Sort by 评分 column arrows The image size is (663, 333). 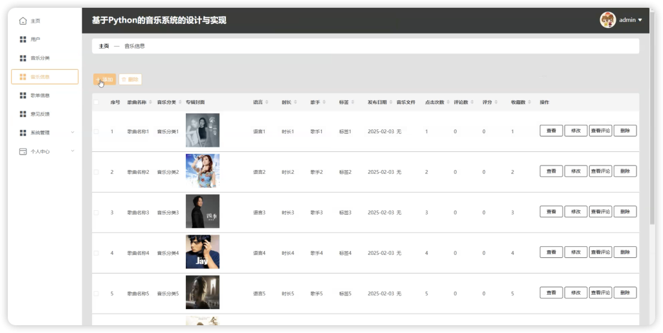(x=496, y=102)
